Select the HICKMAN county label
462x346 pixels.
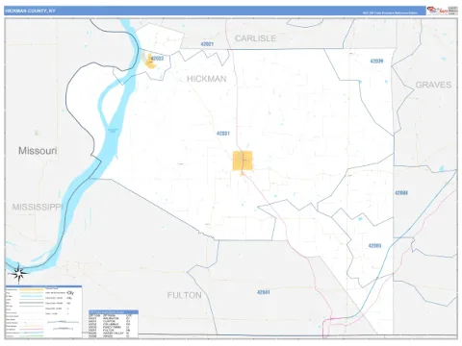[x=207, y=79]
